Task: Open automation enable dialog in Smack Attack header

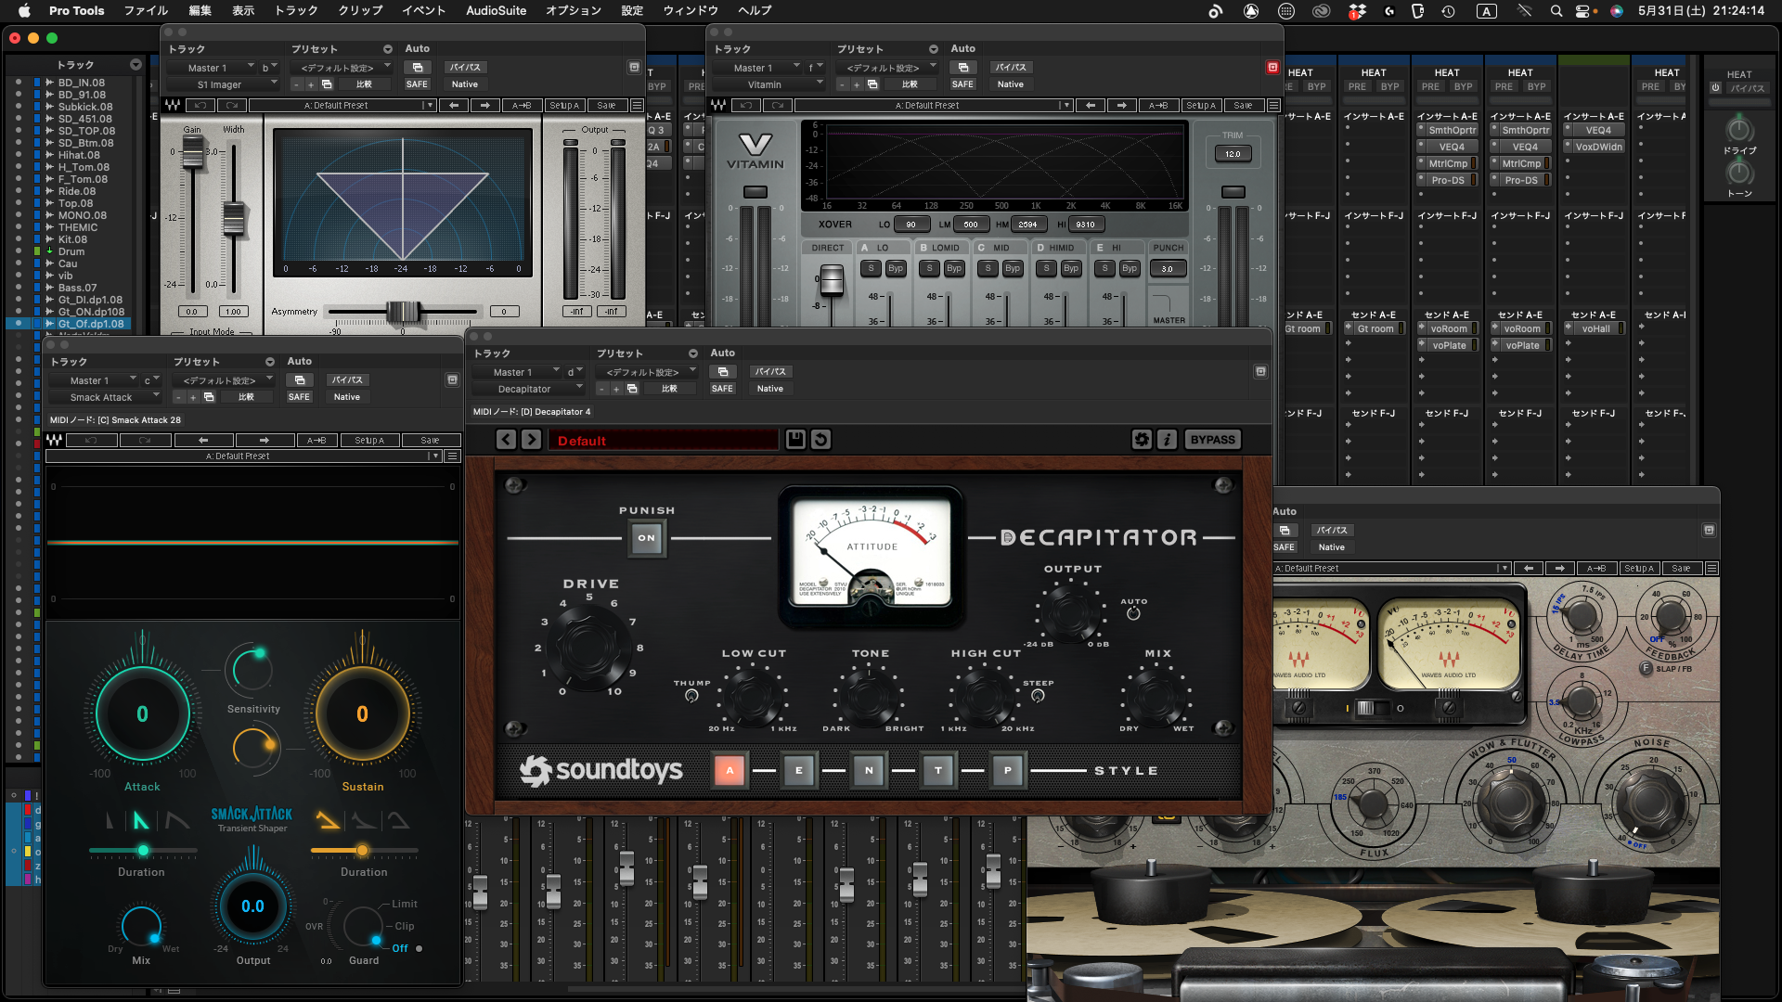Action: click(299, 380)
